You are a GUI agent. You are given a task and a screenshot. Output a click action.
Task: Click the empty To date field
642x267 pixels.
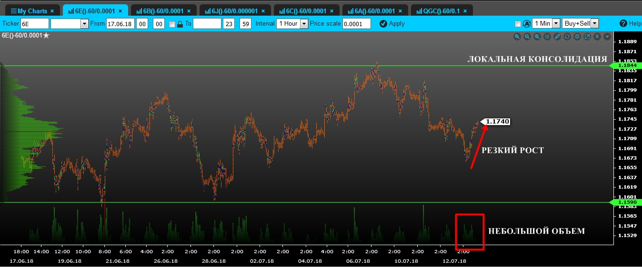click(207, 23)
